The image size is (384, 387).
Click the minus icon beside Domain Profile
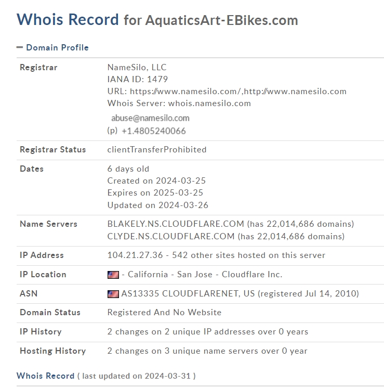coord(20,47)
